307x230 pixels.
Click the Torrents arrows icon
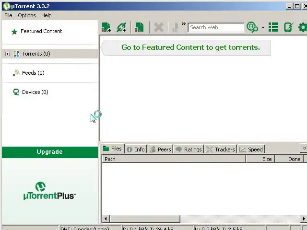[16, 54]
